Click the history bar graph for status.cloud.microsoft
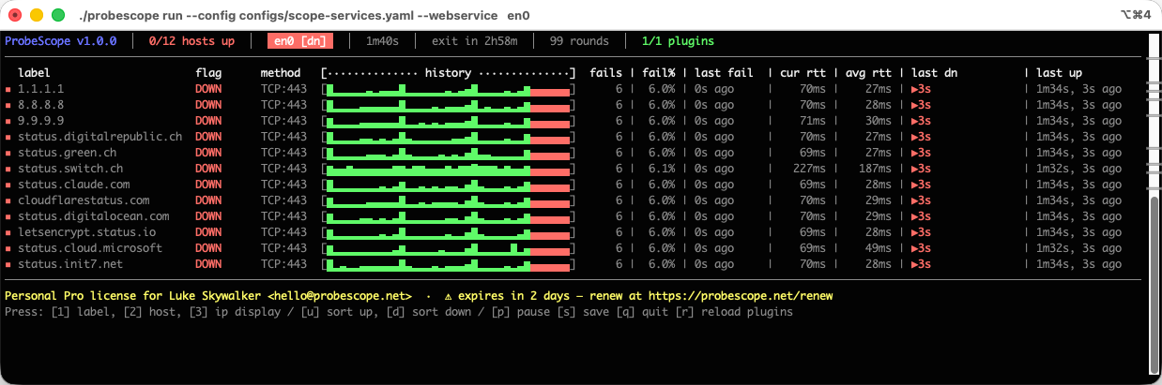Screen dimensions: 1162x385 click(x=448, y=248)
